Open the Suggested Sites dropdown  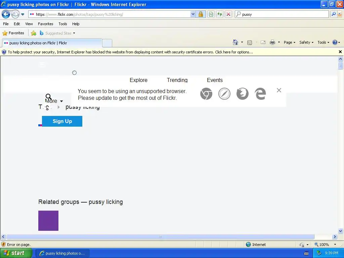tap(57, 33)
